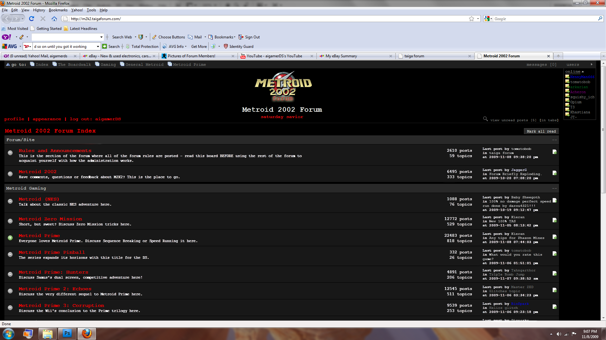Click the forum status icon beside Rules and Announcements
Image resolution: width=606 pixels, height=340 pixels.
[x=10, y=153]
